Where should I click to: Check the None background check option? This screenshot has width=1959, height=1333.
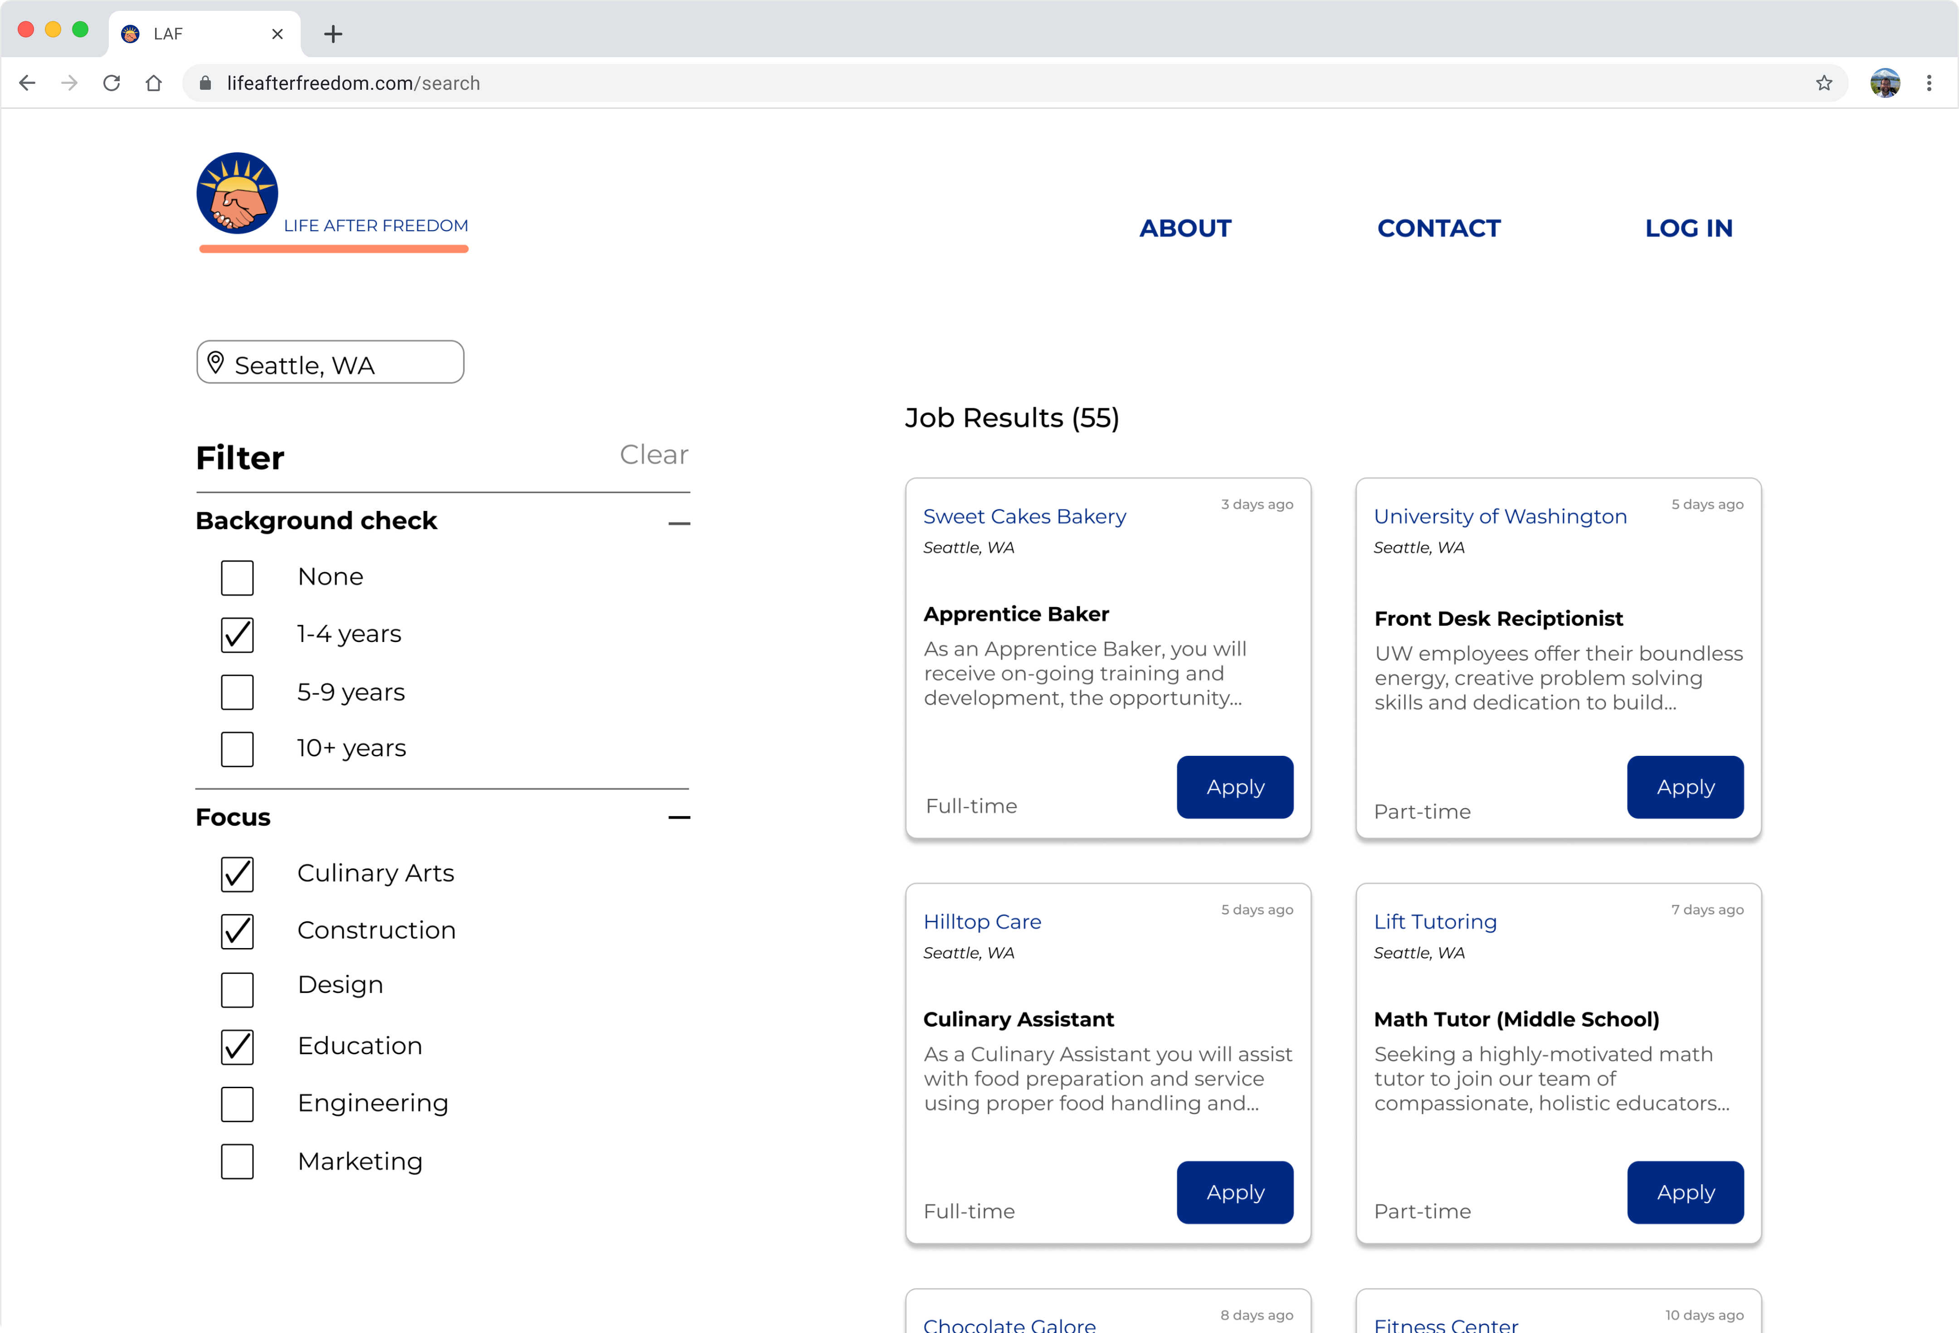237,578
